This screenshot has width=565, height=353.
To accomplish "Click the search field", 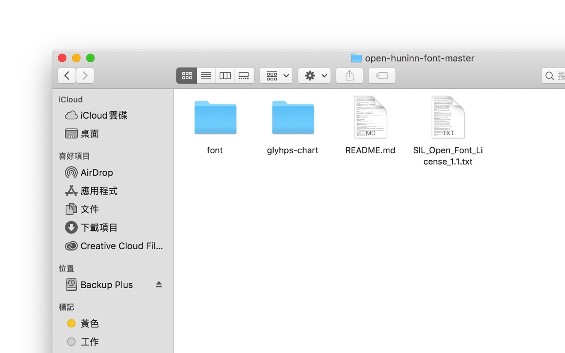I will tap(556, 76).
